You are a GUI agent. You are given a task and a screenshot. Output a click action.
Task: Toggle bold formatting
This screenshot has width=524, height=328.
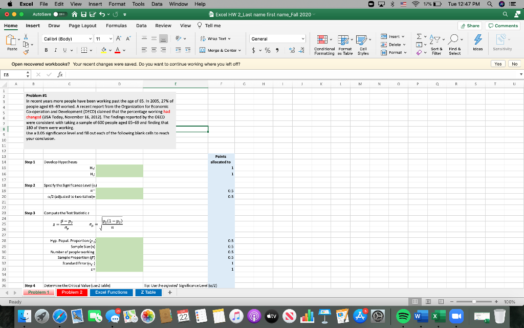coord(47,51)
